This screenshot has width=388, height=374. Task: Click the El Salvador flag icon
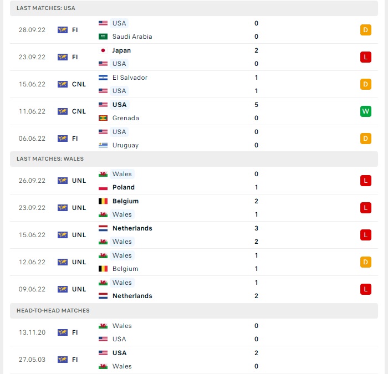(x=103, y=78)
